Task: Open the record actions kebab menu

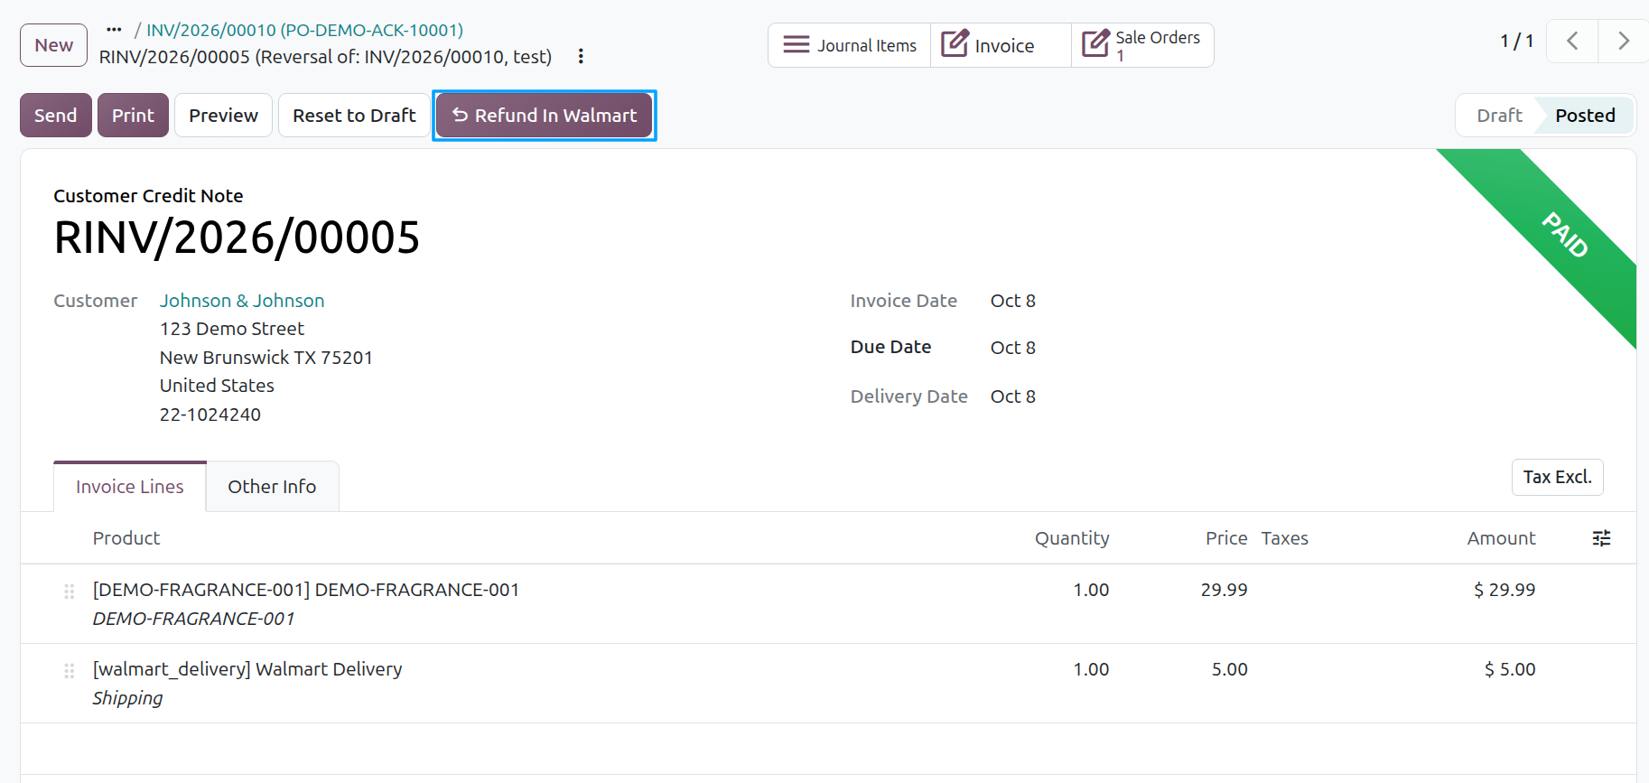Action: coord(581,56)
